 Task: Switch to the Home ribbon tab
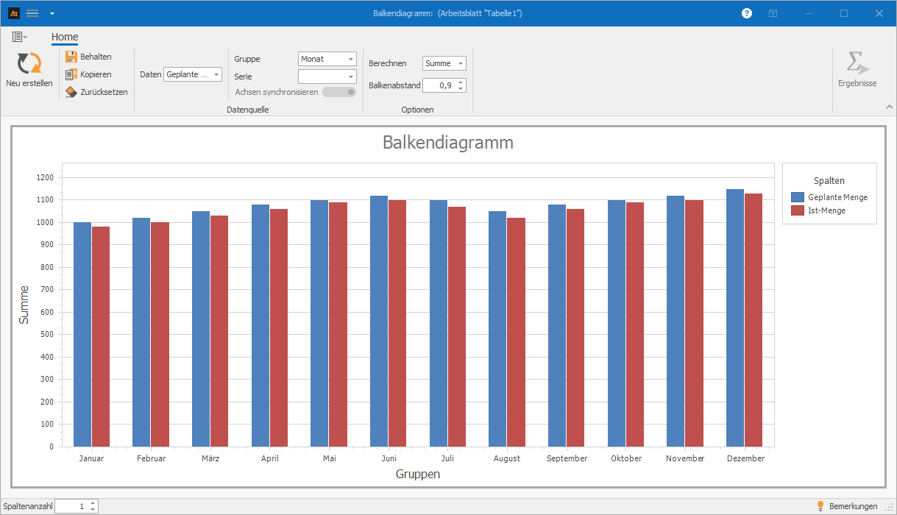coord(65,38)
